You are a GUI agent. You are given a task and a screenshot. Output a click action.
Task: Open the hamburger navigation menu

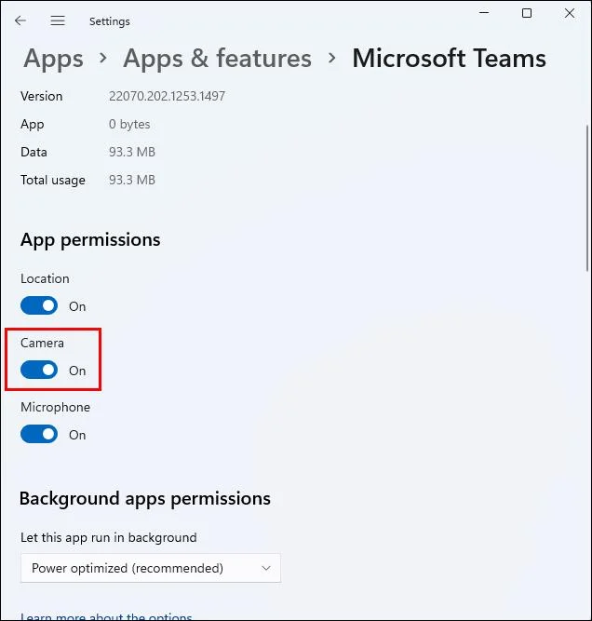(58, 20)
